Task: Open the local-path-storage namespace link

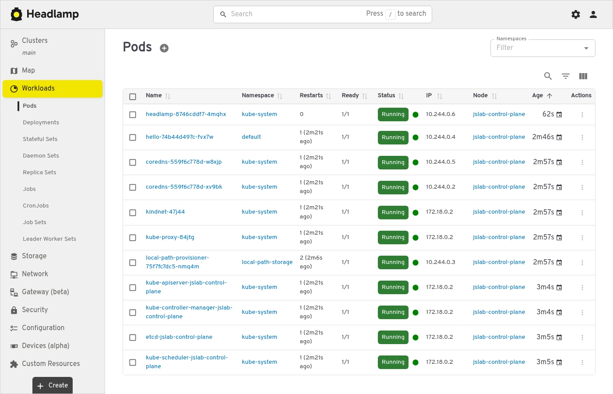Action: pos(267,262)
